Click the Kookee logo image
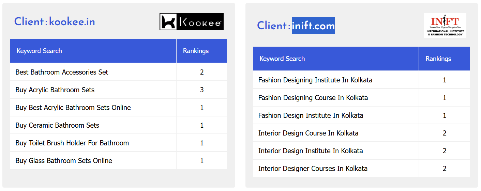Image resolution: width=481 pixels, height=191 pixels. [x=191, y=22]
